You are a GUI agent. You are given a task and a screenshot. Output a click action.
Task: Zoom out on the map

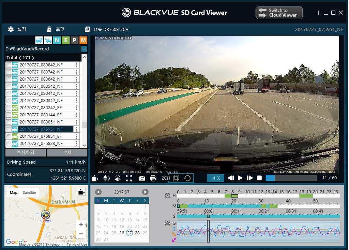coord(81,234)
